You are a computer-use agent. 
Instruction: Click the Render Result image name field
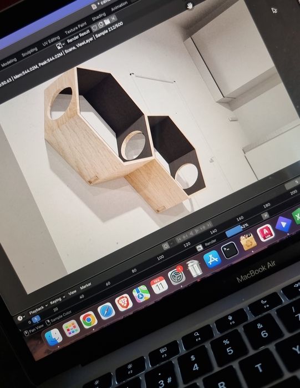click(x=78, y=37)
